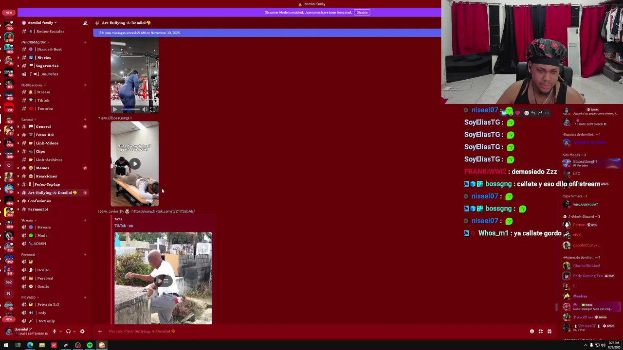Open User Settings gear
The width and height of the screenshot is (623, 350).
click(82, 332)
